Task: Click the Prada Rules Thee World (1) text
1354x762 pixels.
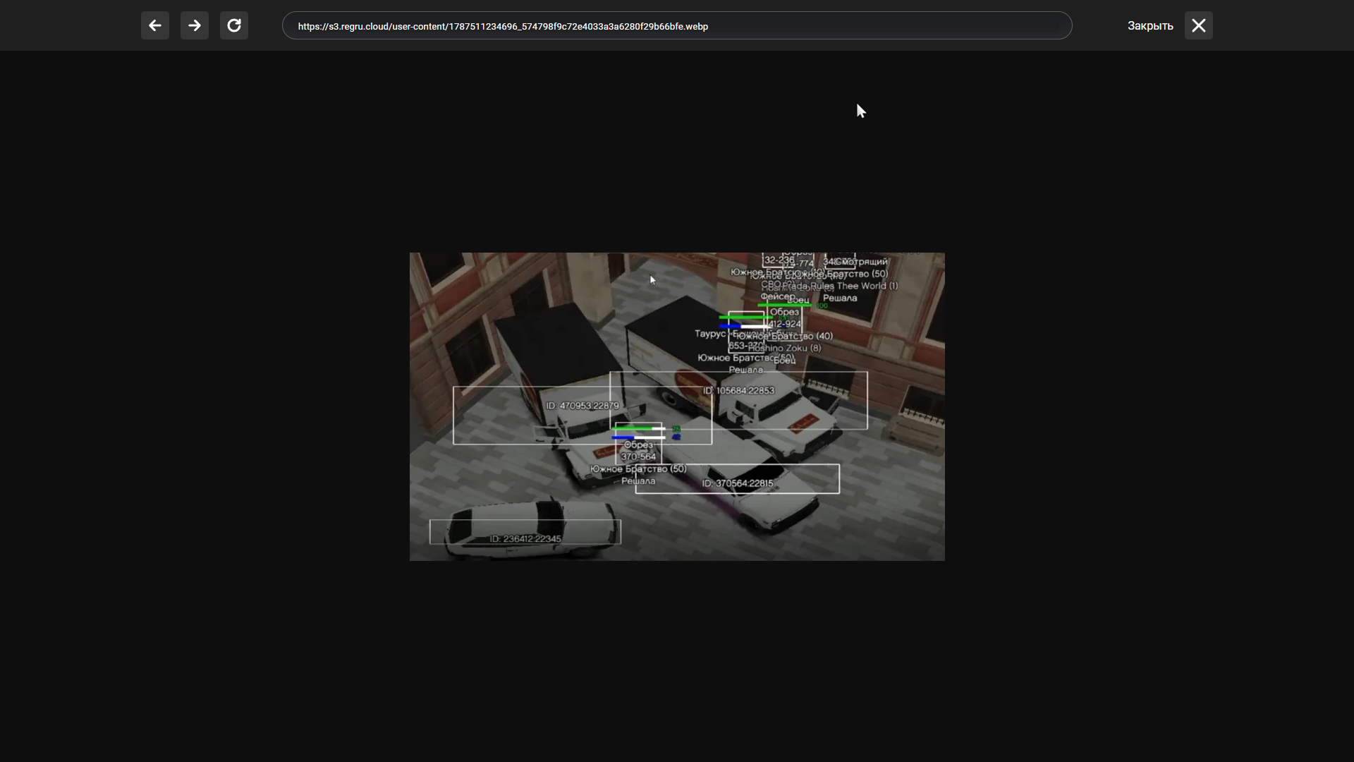Action: pyautogui.click(x=839, y=286)
